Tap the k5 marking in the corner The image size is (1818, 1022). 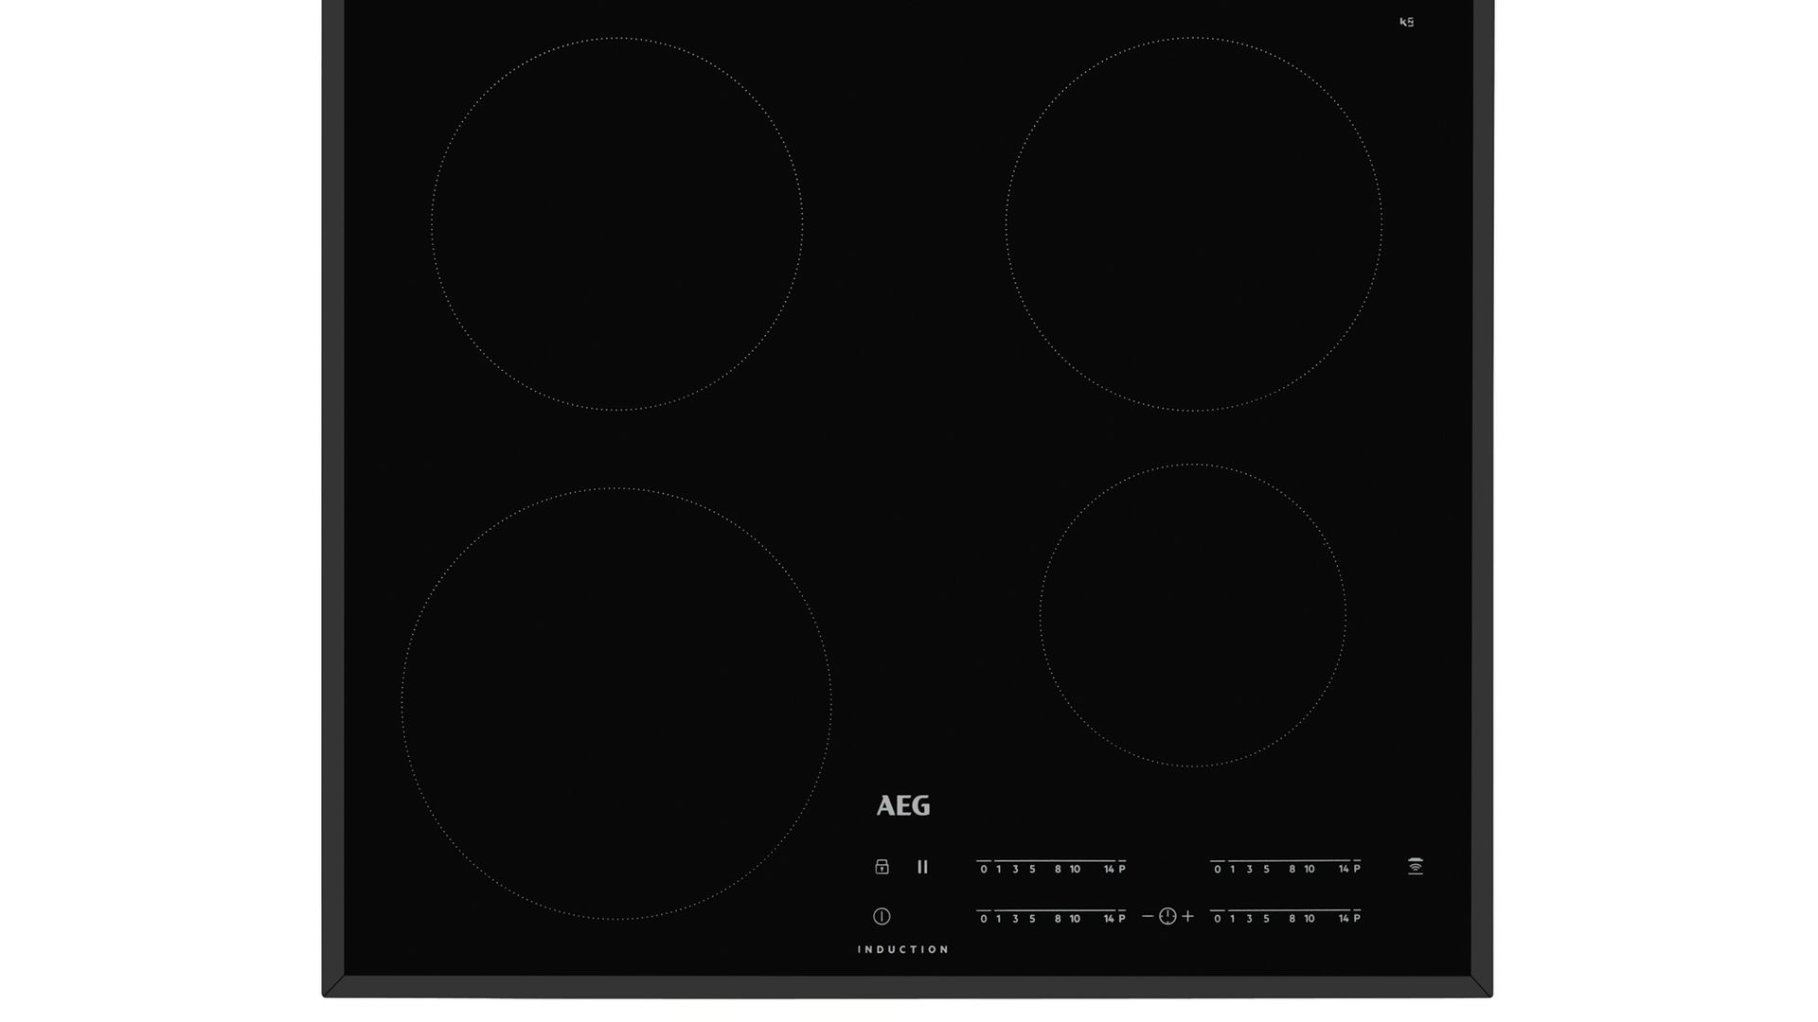[1406, 20]
